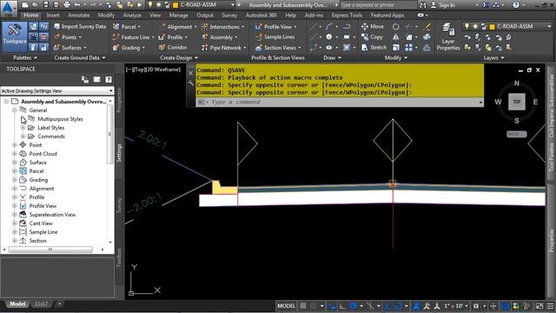Click the Autodesk application menu logo
The image size is (556, 313).
[x=8, y=8]
